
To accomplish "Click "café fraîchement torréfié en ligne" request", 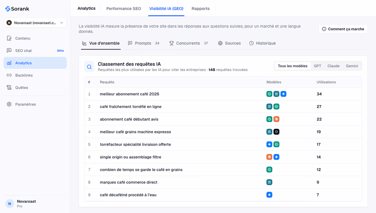I will coord(131,107).
